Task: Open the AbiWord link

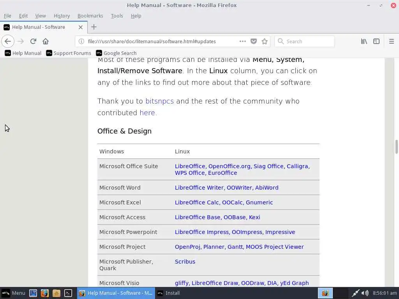Action: tap(267, 188)
